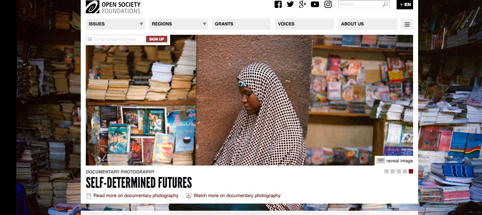482x215 pixels.
Task: Go to the Grants menu item
Action: click(242, 24)
